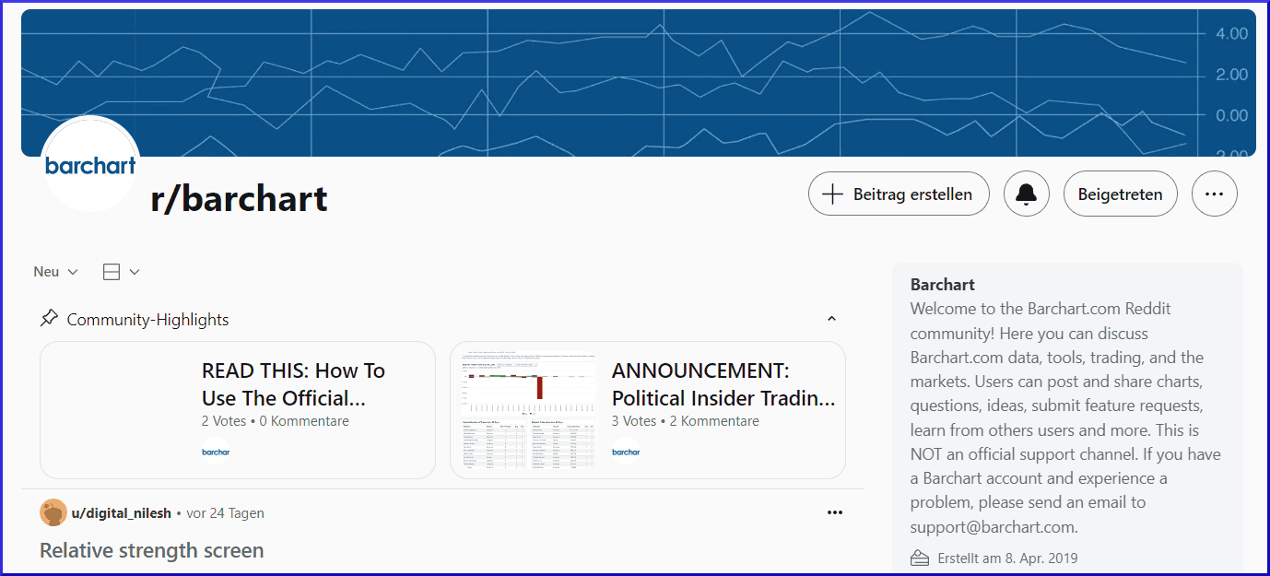Open the layout view dropdown
Screen dimensions: 1270x576
click(x=121, y=272)
